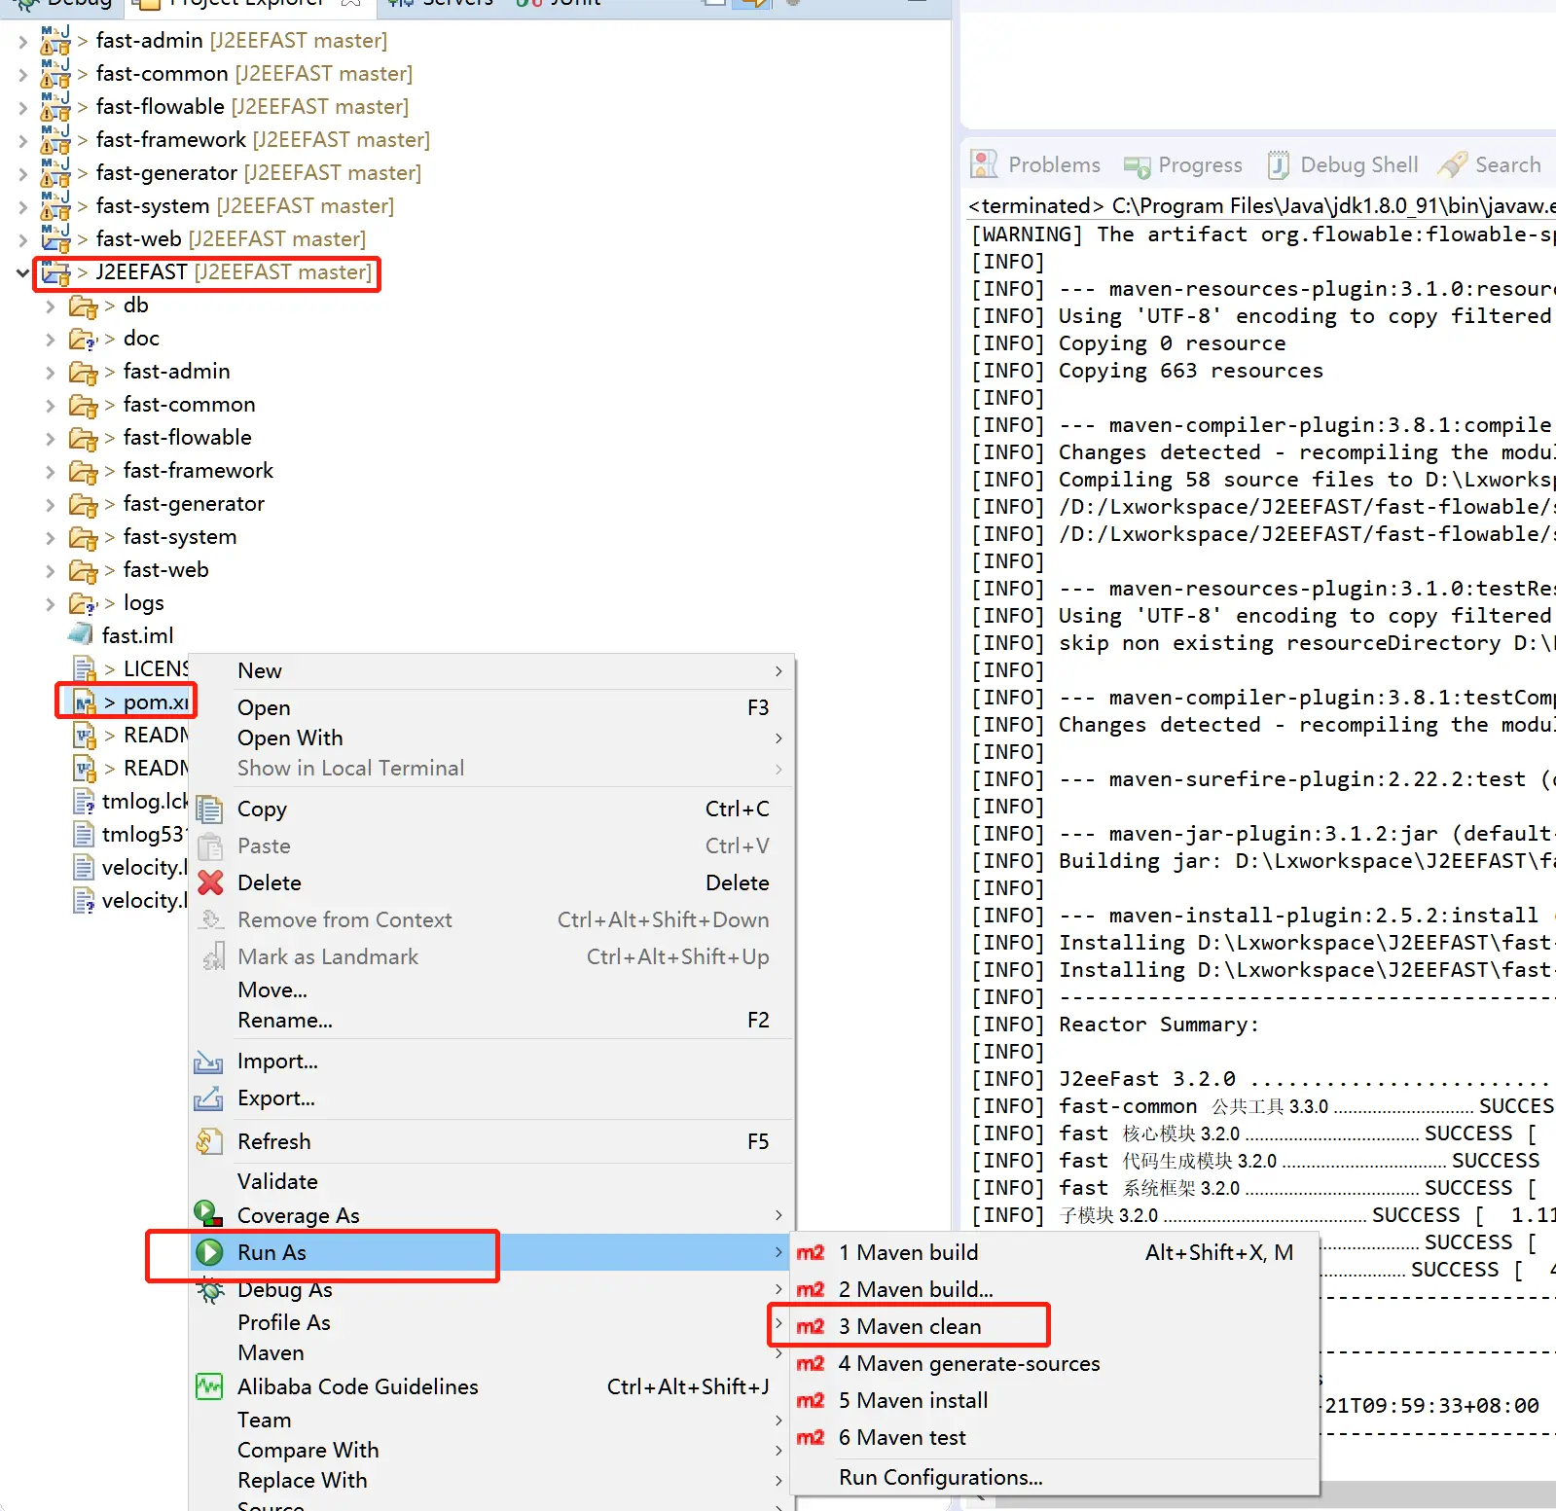1556x1511 pixels.
Task: Select Rename... in the context menu
Action: point(491,1021)
